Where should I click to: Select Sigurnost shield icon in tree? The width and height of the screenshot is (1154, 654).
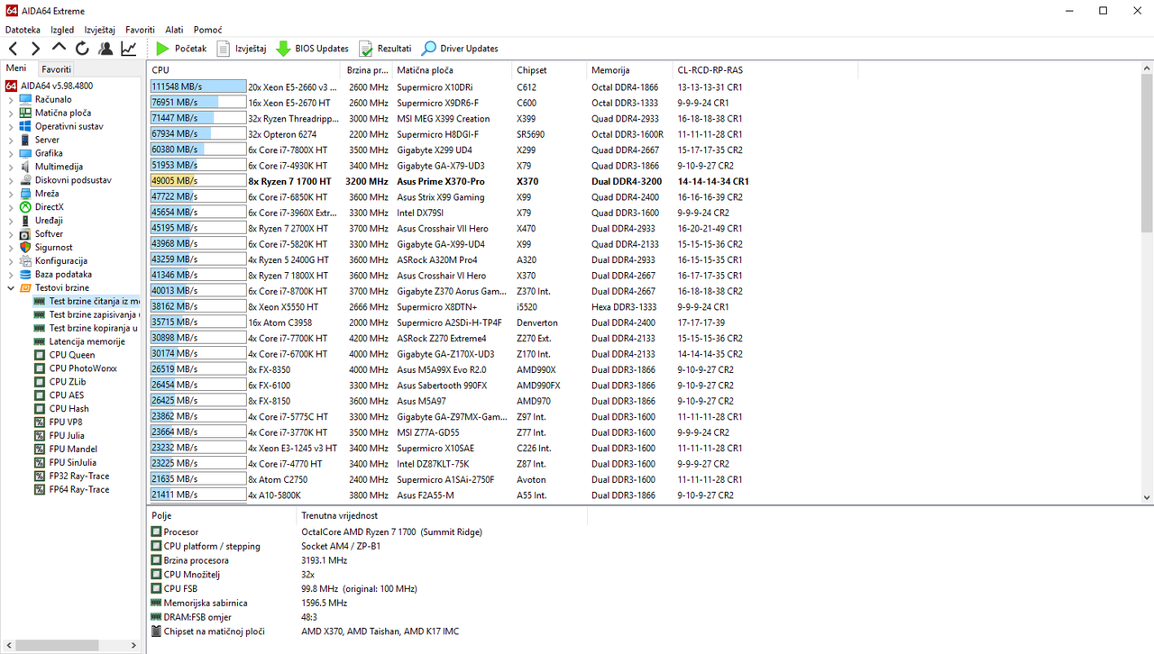[25, 247]
